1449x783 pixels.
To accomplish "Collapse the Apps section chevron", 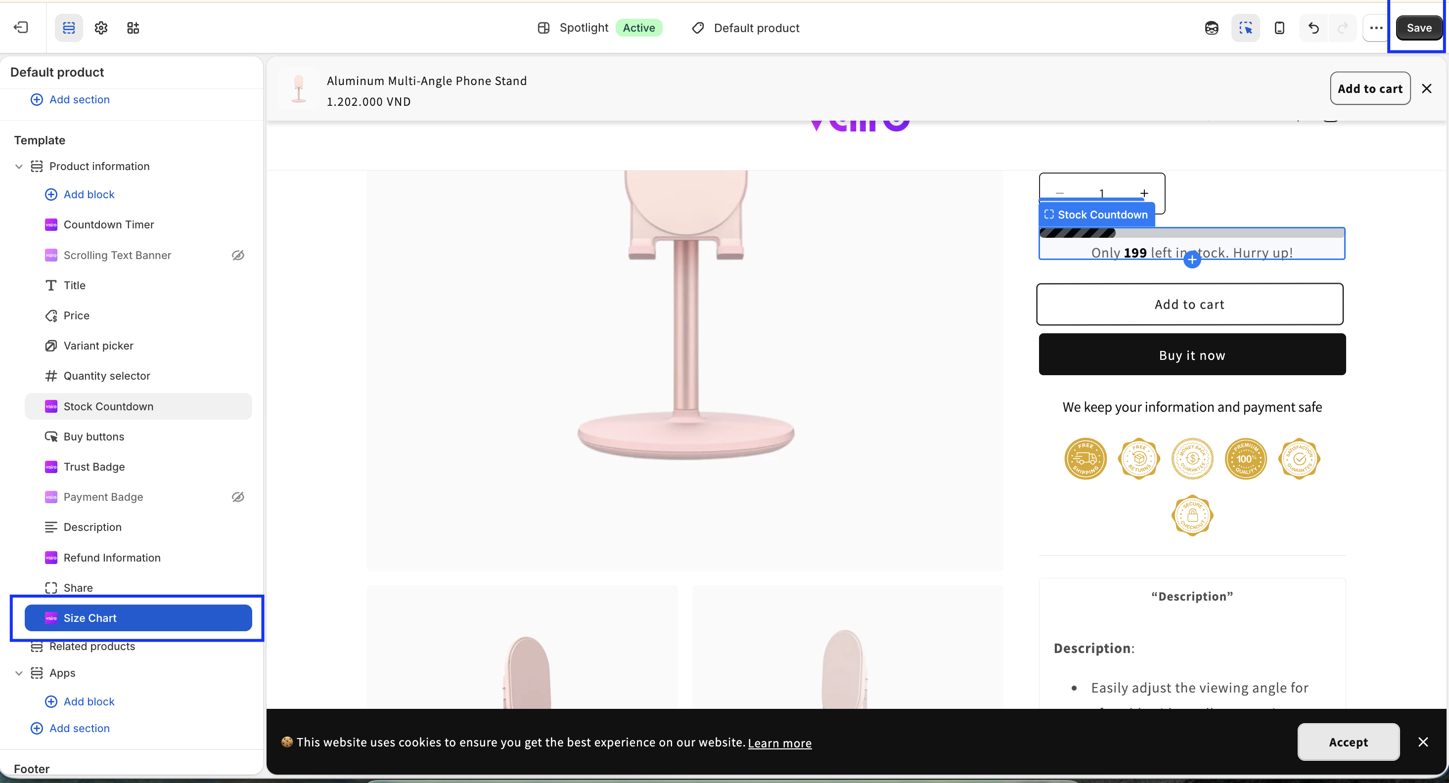I will click(x=19, y=673).
